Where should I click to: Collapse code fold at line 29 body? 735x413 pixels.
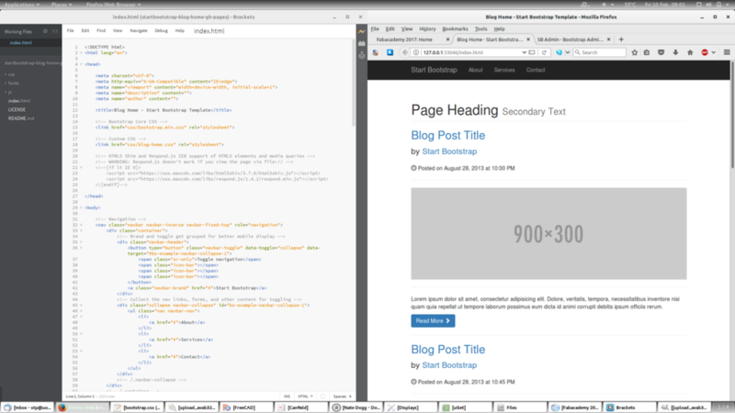coord(81,207)
